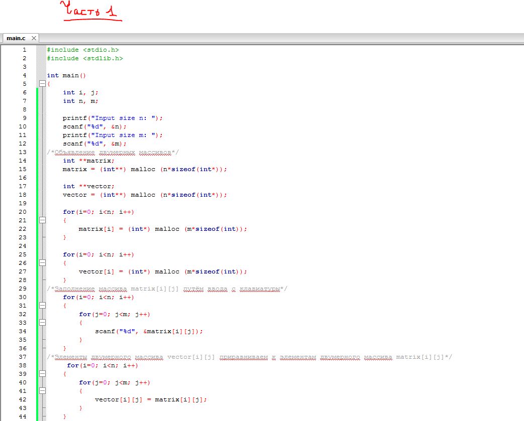This screenshot has height=421, width=524.
Task: Click the int main() declaration
Action: click(x=66, y=75)
